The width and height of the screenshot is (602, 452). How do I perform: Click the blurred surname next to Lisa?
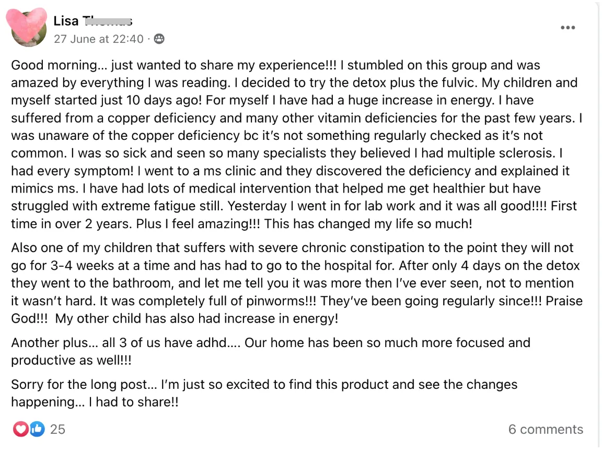tap(108, 21)
